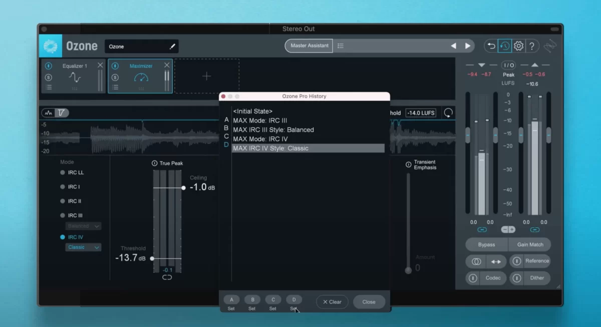
Task: Collapse output meter with up triangle
Action: click(534, 65)
